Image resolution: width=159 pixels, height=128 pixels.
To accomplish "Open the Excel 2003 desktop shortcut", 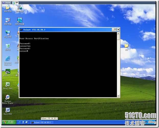I will pyautogui.click(x=8, y=86).
